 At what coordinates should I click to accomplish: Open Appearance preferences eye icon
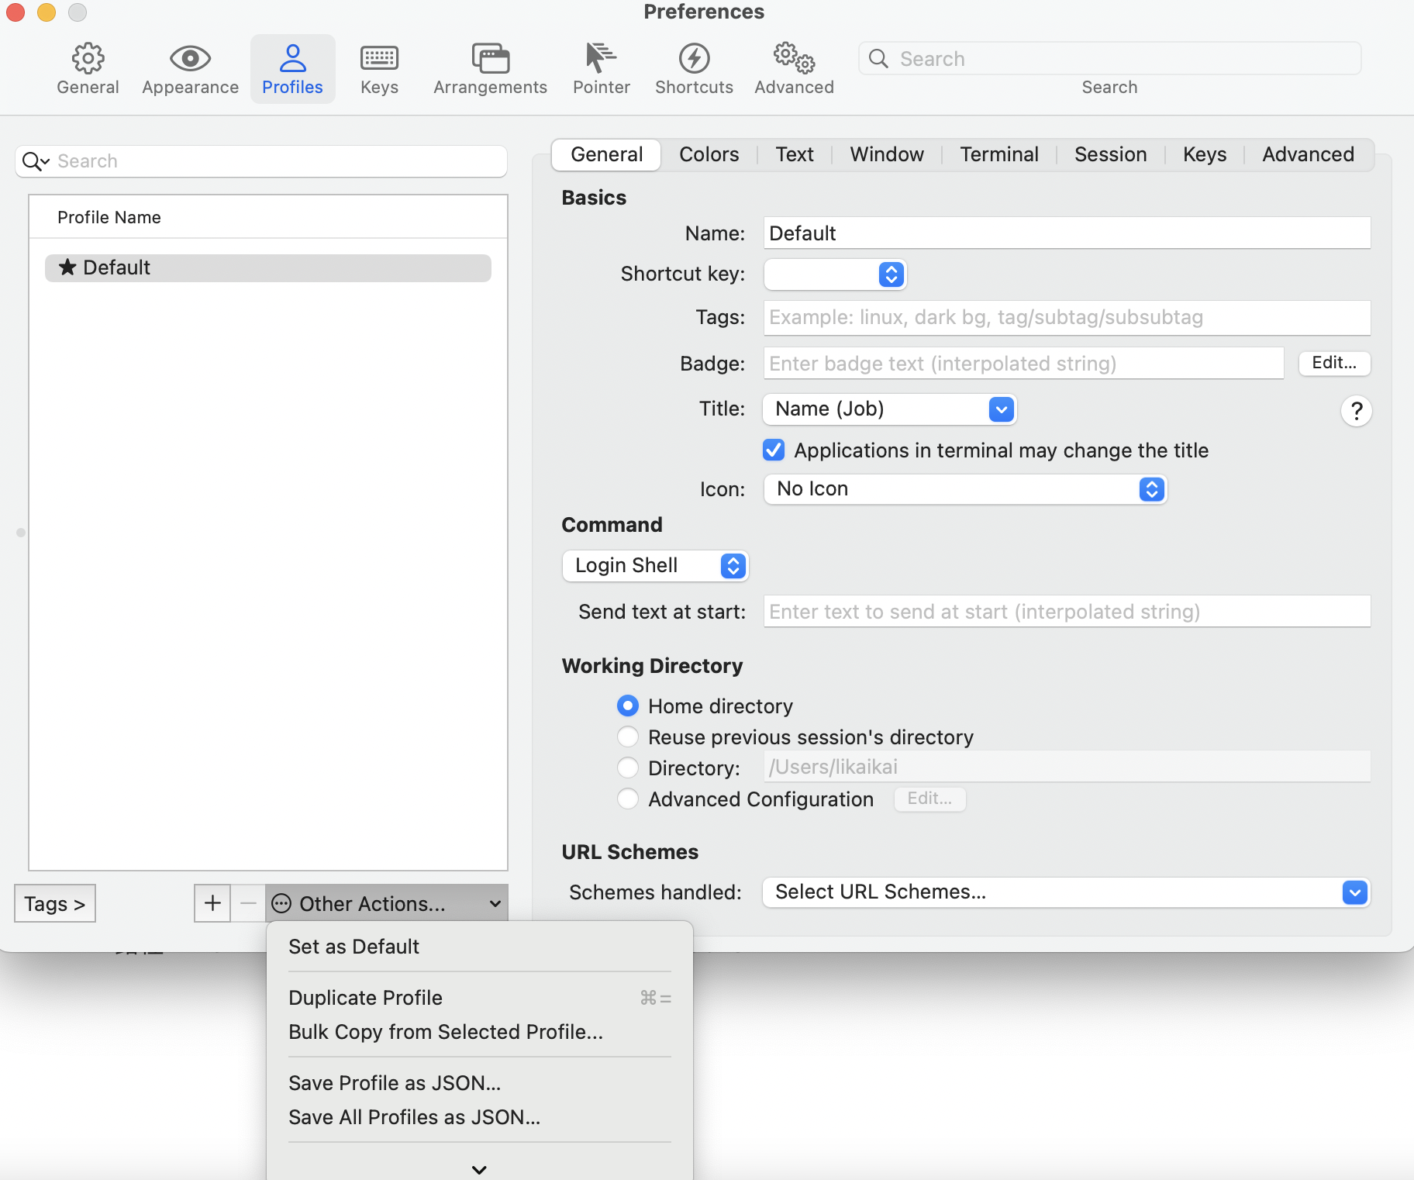[x=190, y=59]
